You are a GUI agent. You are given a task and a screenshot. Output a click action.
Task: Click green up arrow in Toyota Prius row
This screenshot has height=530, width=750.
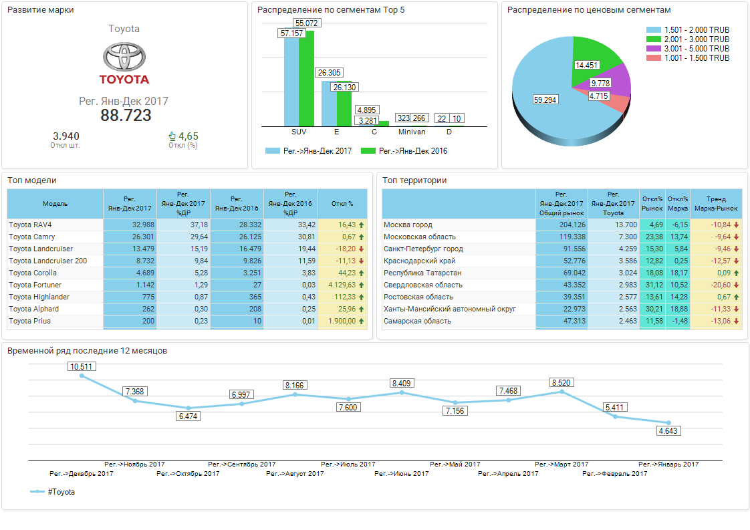click(x=362, y=321)
